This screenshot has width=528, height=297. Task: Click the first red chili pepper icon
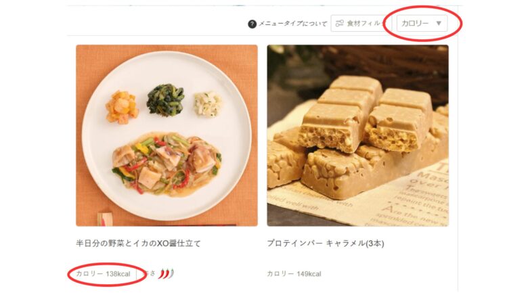[x=162, y=274]
